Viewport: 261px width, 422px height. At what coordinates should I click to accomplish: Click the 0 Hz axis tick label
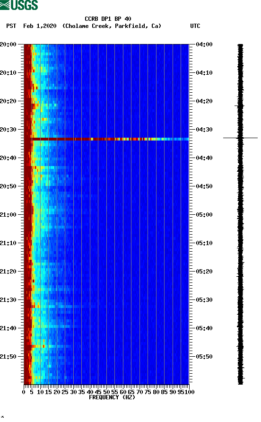(x=24, y=392)
